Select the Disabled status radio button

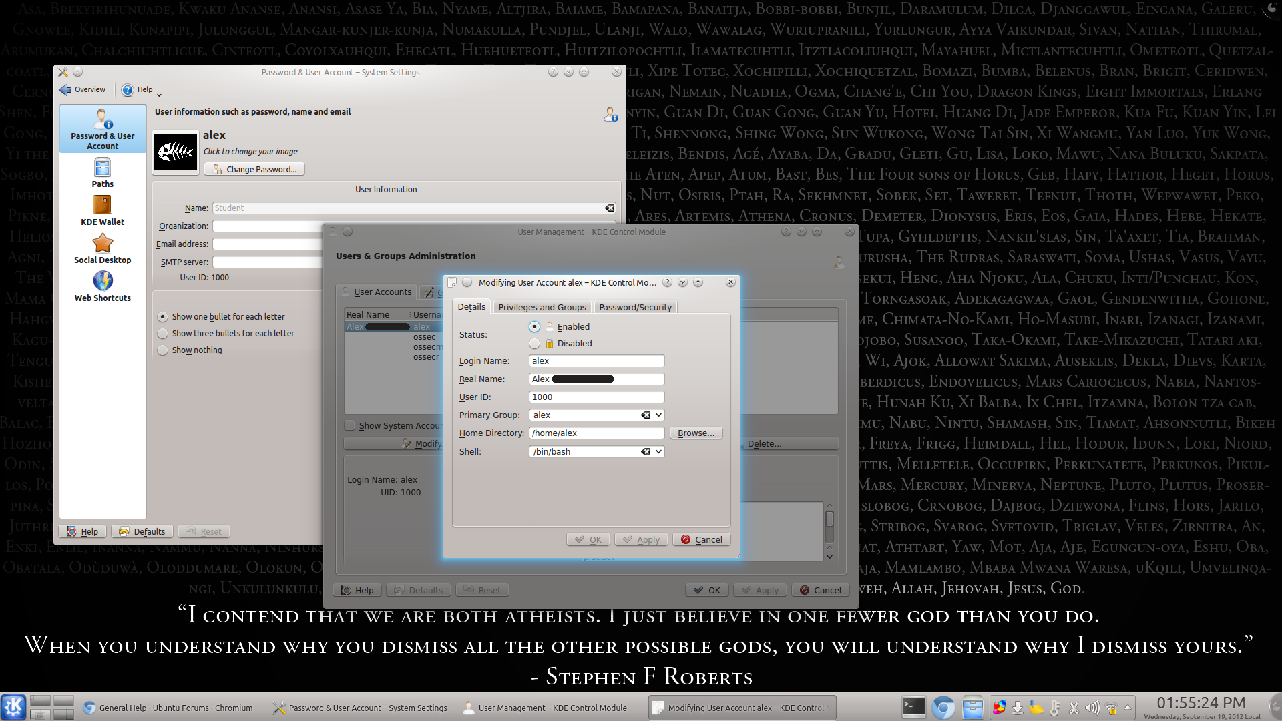coord(534,344)
